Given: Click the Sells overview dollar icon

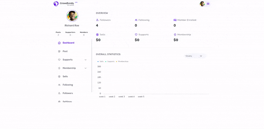Looking at the screenshot, I should click(x=97, y=35).
